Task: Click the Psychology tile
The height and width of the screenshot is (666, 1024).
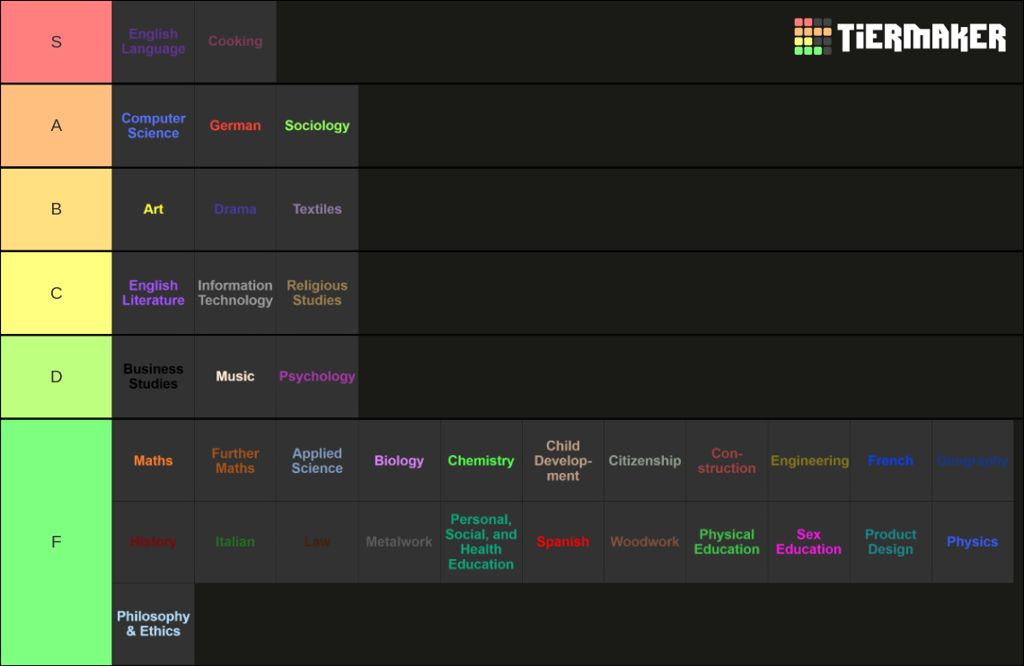Action: (x=317, y=376)
